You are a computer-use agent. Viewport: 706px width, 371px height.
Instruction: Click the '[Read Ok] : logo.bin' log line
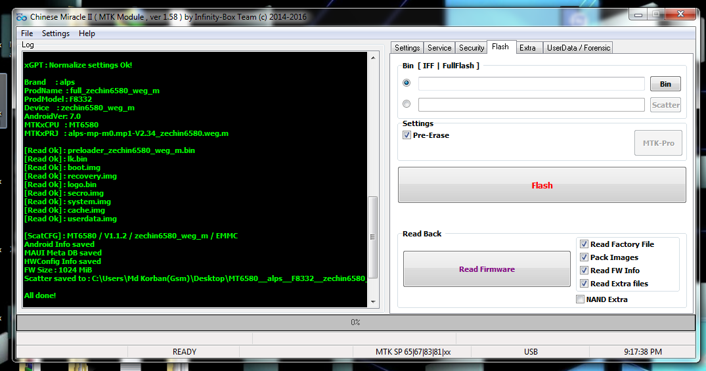60,185
